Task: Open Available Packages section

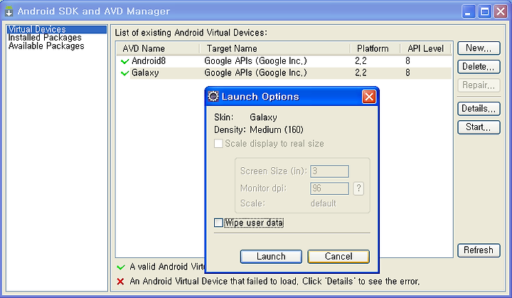Action: [46, 46]
